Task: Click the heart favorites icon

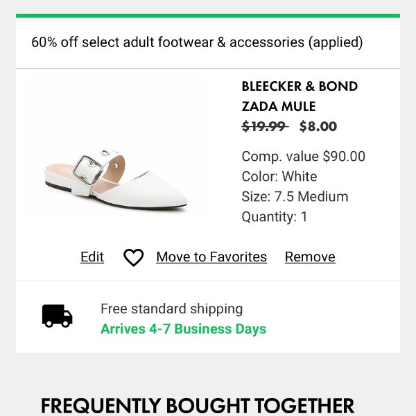Action: [x=133, y=257]
